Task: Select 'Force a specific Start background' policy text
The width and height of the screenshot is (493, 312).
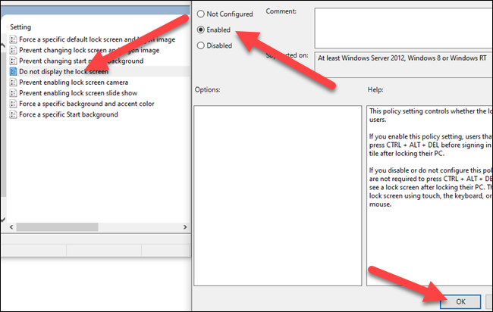Action: coord(68,114)
